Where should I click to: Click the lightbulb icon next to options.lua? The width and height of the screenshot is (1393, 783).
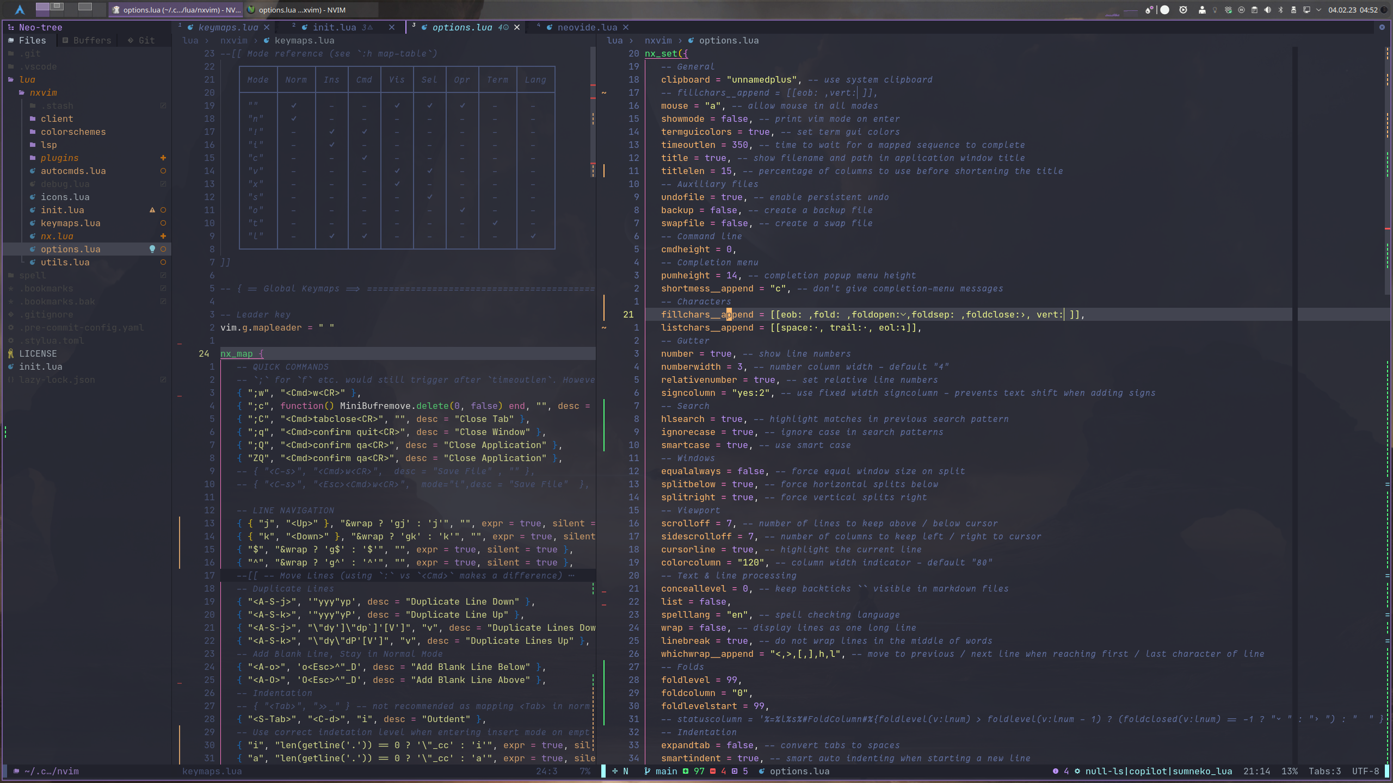[x=153, y=249]
